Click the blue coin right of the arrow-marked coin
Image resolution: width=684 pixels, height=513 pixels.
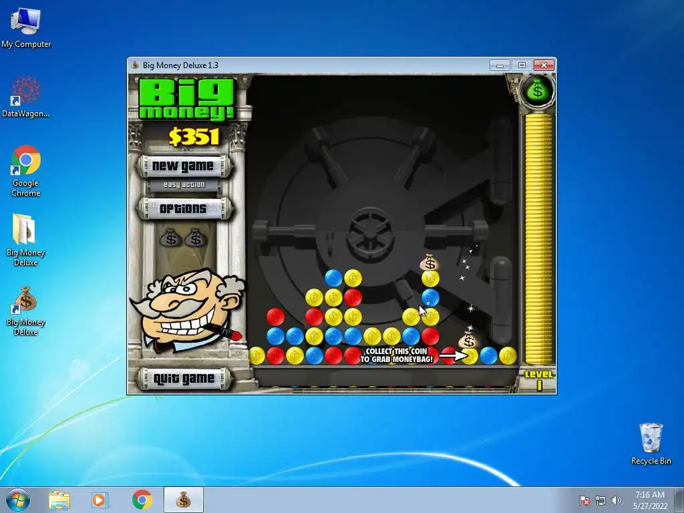(x=488, y=355)
